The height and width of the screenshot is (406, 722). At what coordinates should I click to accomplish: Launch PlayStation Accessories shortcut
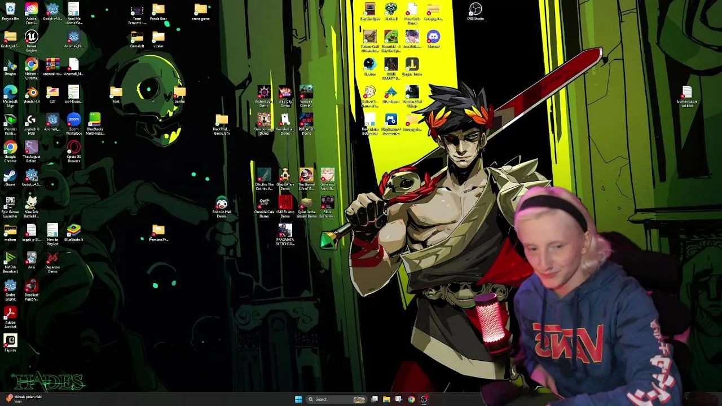[391, 123]
